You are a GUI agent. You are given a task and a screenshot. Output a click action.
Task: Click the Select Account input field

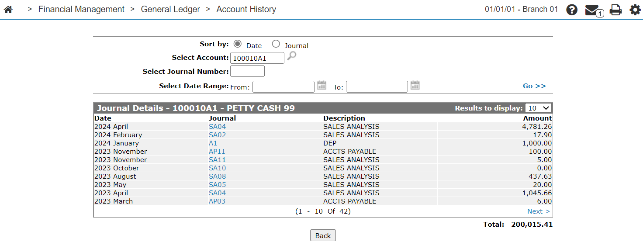(x=257, y=58)
